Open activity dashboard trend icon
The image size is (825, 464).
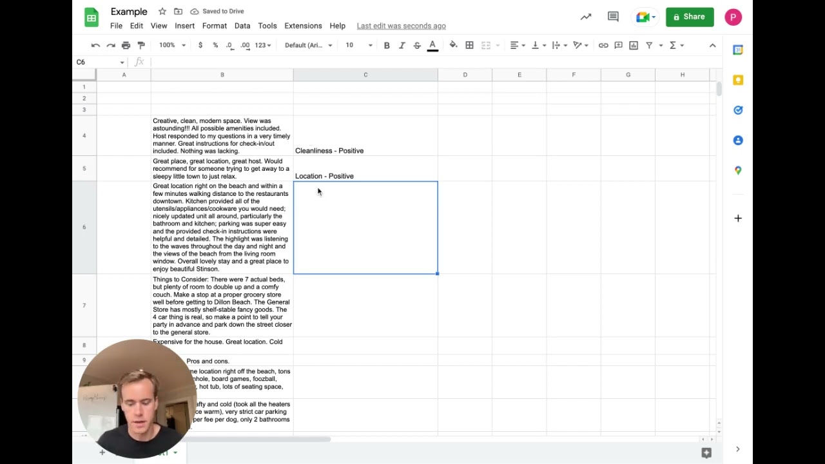[586, 17]
